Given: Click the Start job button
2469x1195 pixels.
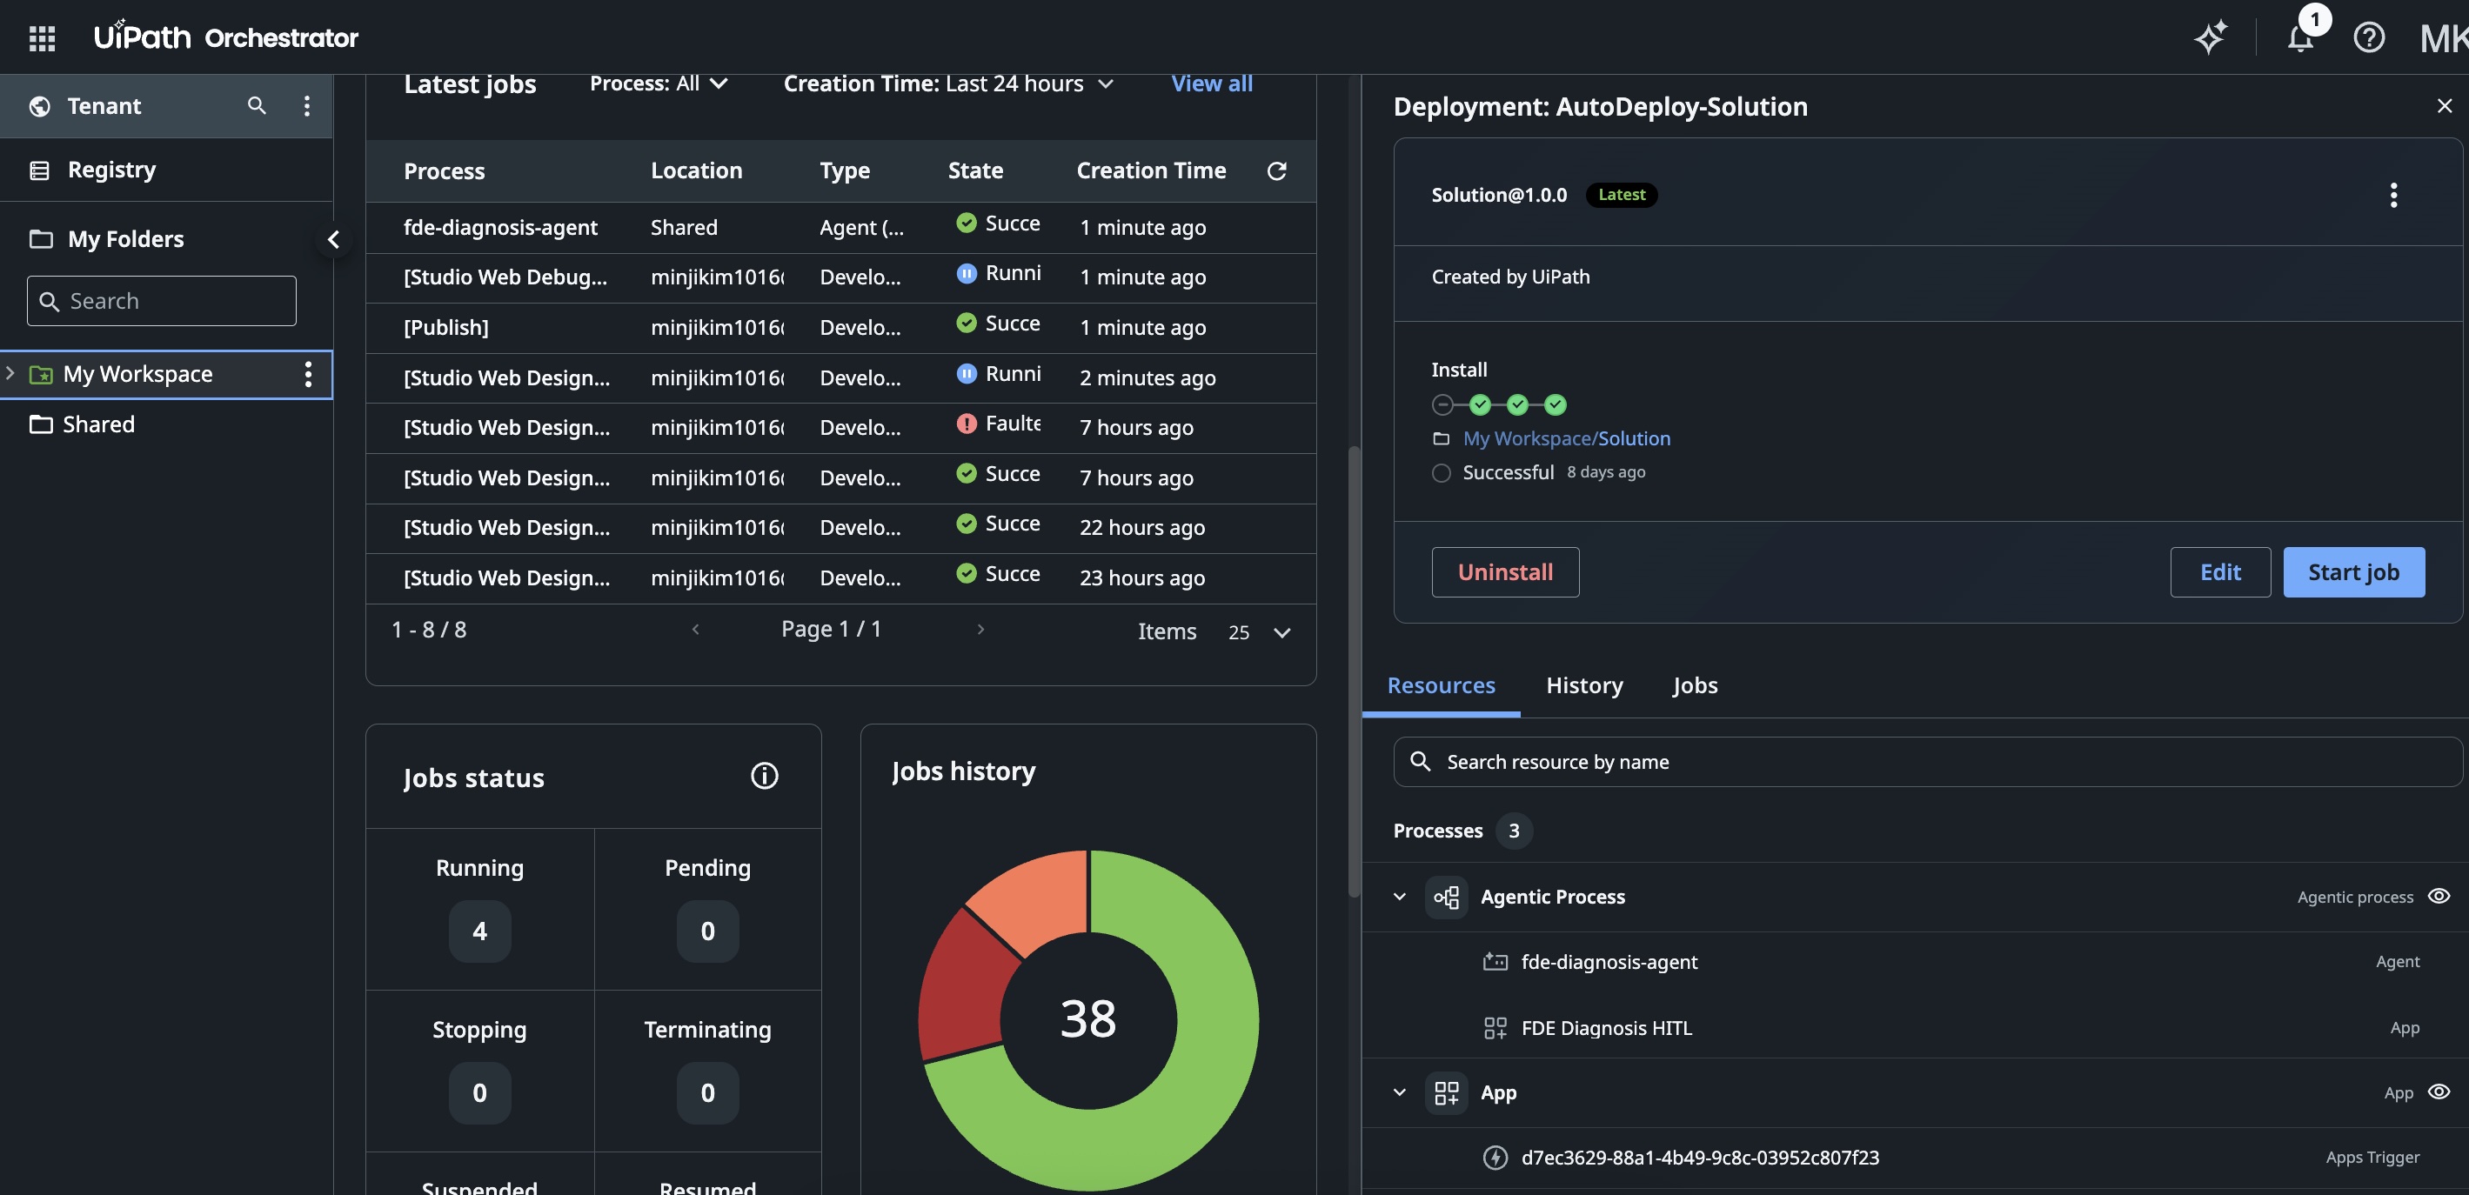Looking at the screenshot, I should pyautogui.click(x=2353, y=572).
